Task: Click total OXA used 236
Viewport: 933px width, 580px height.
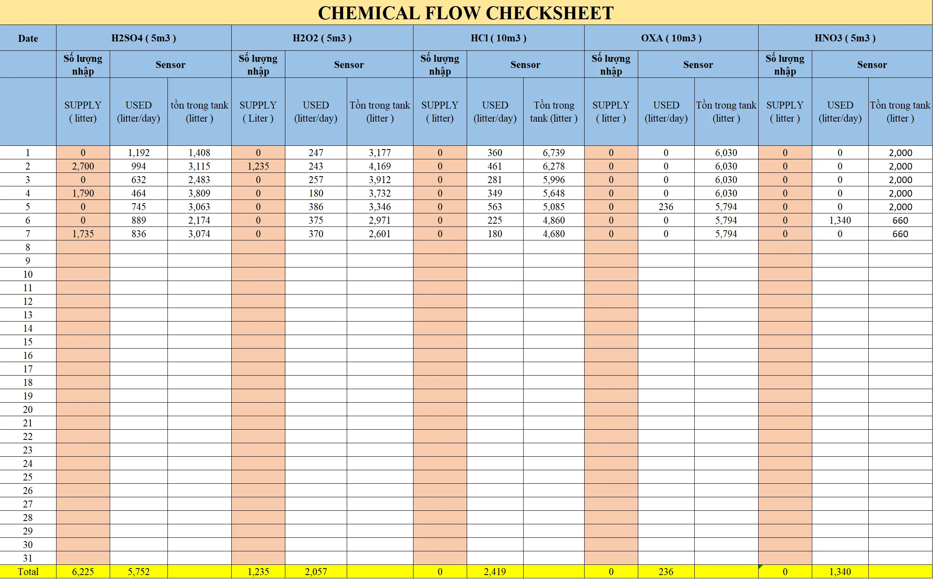Action: tap(666, 572)
